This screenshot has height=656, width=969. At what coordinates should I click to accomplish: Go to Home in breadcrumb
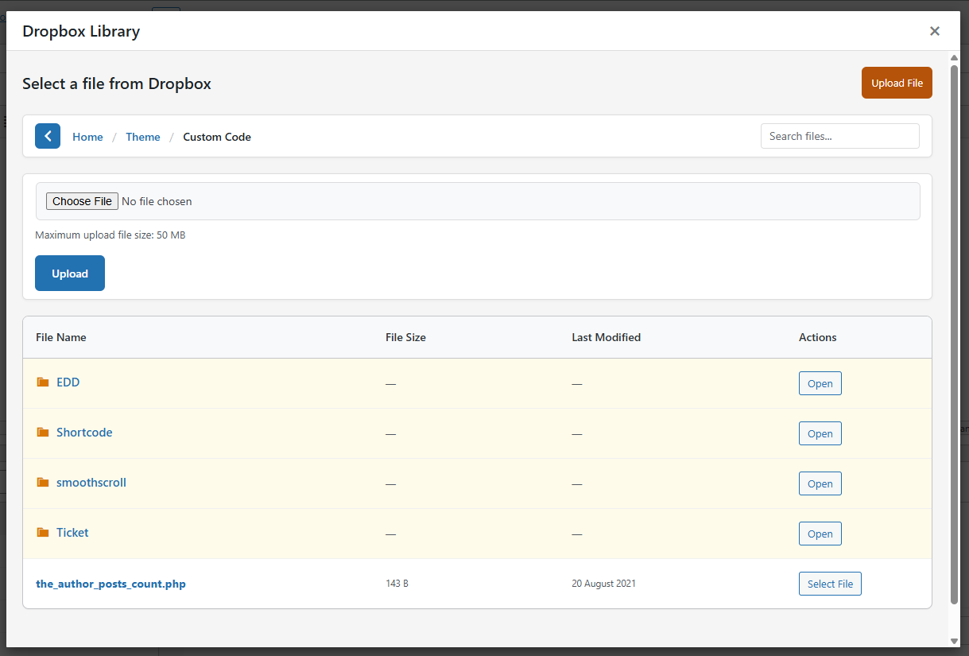[87, 137]
